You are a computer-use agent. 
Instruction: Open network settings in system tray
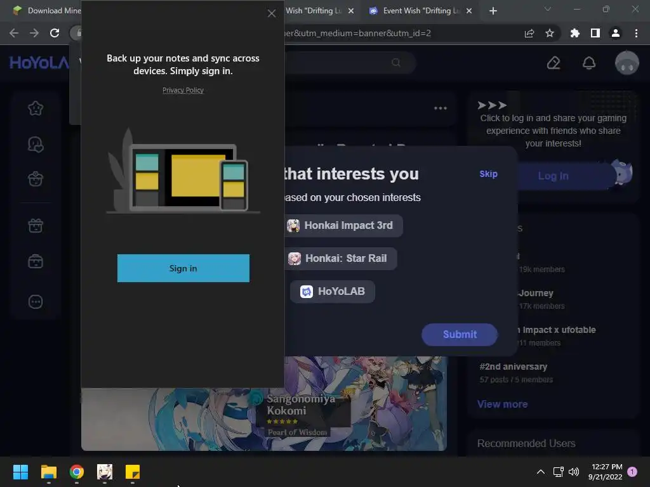click(559, 472)
